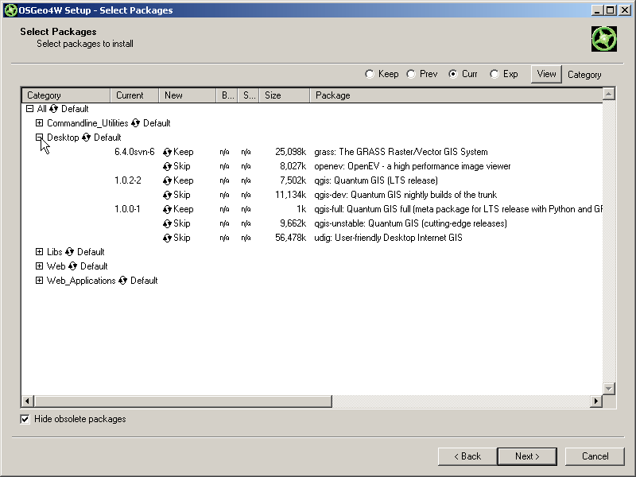This screenshot has width=636, height=477.
Task: Click the View button
Action: [546, 74]
